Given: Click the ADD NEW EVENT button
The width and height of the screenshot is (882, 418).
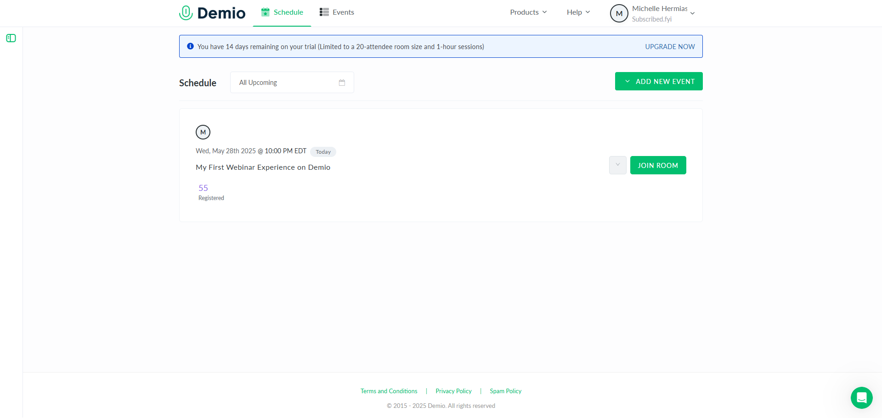Looking at the screenshot, I should tap(659, 81).
